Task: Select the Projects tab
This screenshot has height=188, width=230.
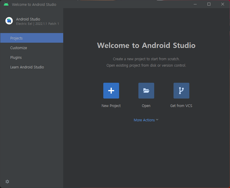Action: (32, 38)
